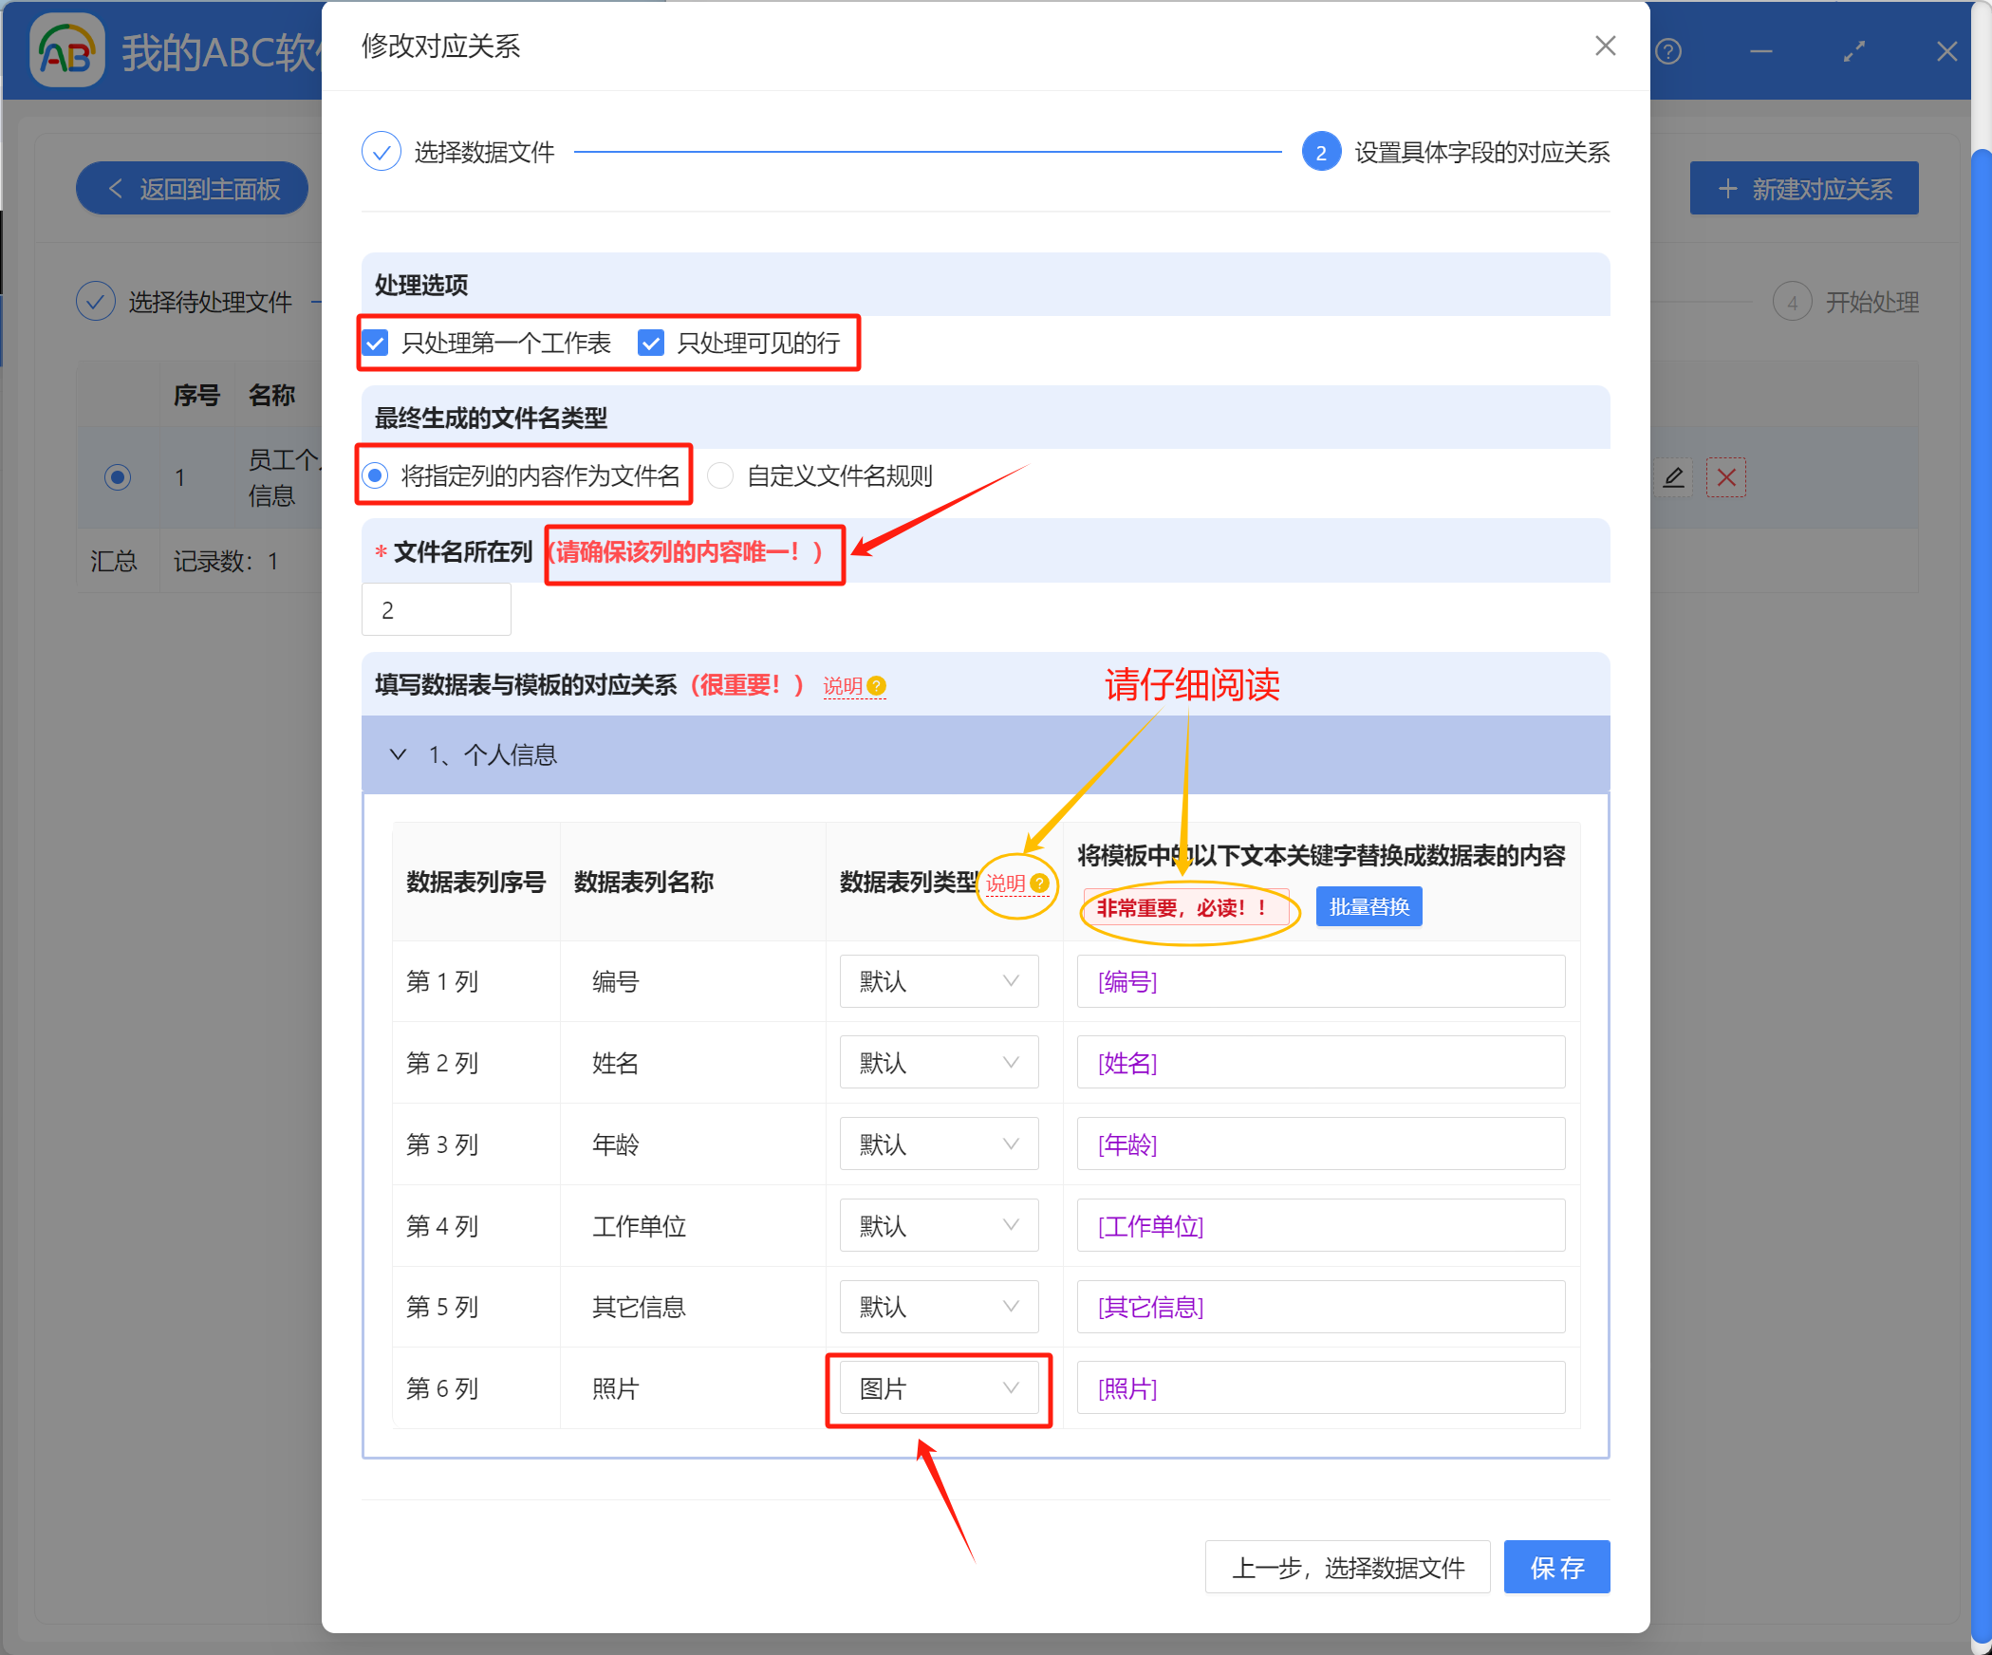Click the 选择数据文件 step label

pyautogui.click(x=484, y=151)
